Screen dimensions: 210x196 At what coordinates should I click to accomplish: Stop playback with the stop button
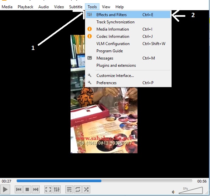[x=27, y=189]
